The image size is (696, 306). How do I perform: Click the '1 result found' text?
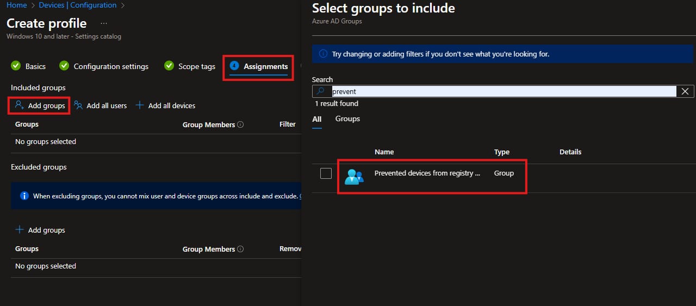[337, 103]
